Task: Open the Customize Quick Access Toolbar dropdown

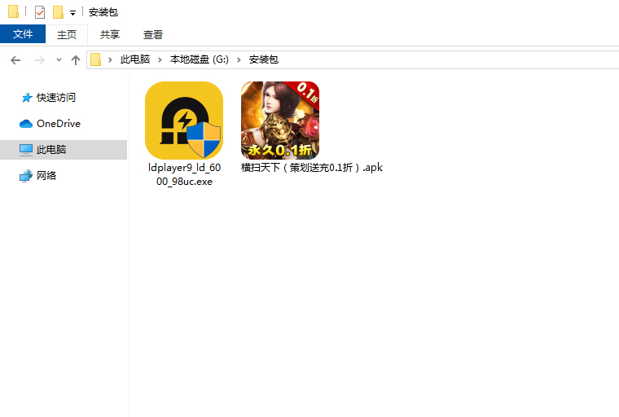Action: tap(72, 13)
